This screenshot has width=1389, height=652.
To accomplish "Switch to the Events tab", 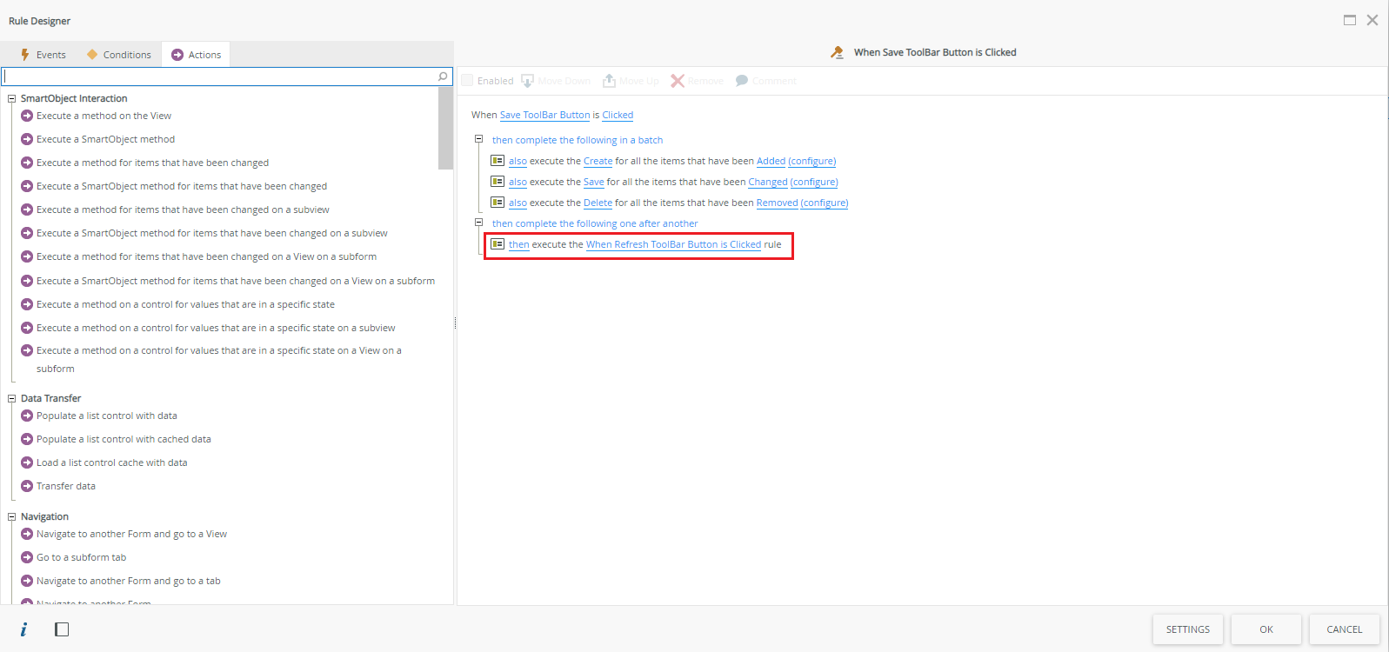I will tap(43, 55).
